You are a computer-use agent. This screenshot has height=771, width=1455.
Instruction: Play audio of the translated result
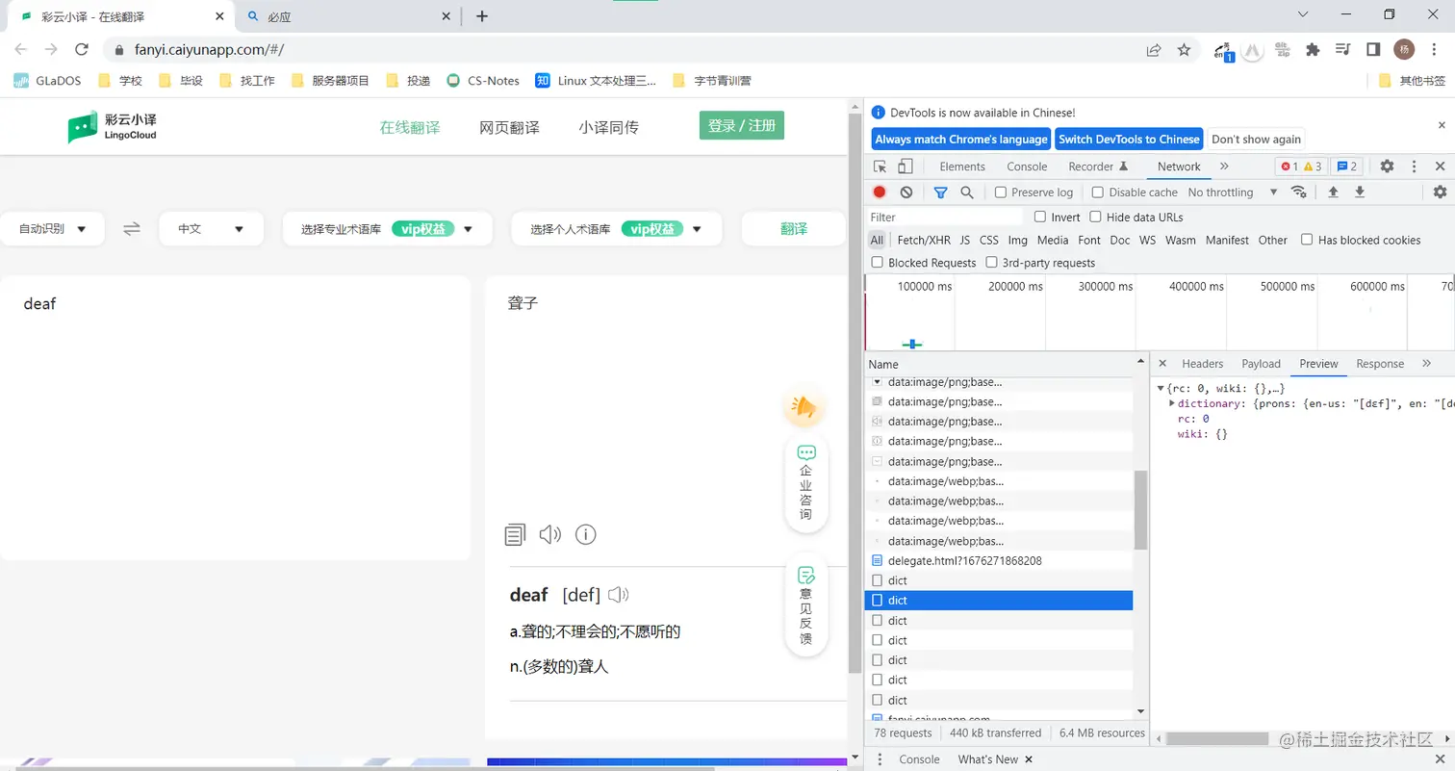pos(549,534)
